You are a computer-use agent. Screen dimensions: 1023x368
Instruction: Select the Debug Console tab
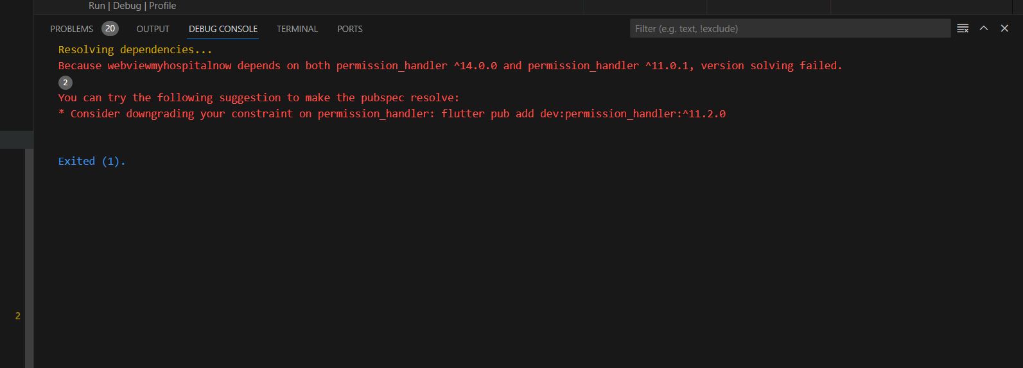click(223, 29)
